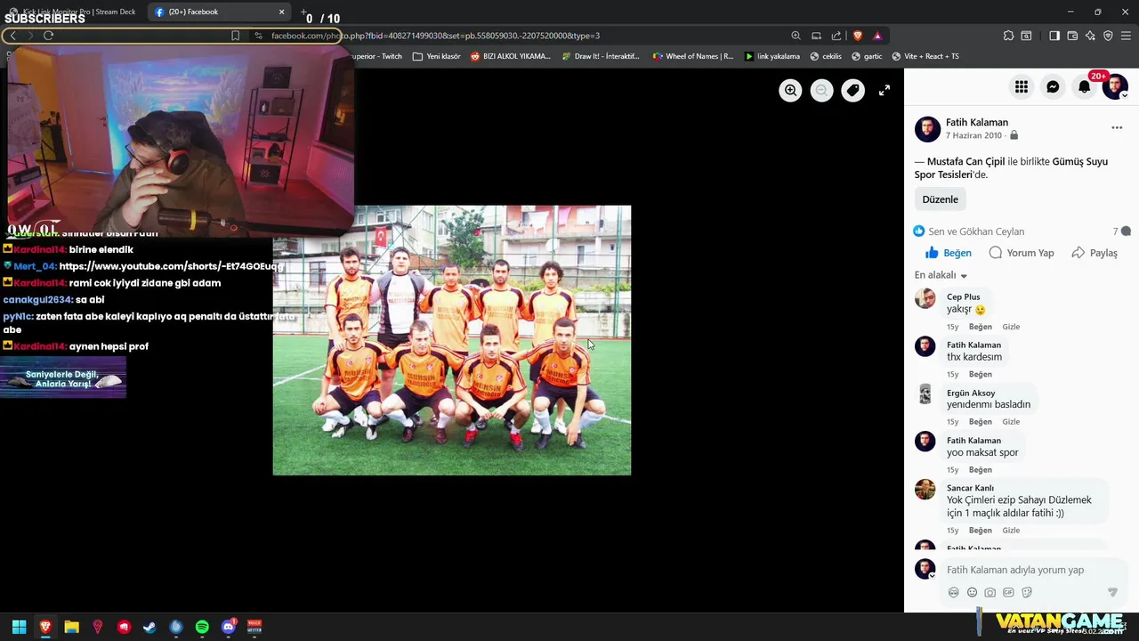Share the photo via Paylaş
The height and width of the screenshot is (641, 1139).
[1095, 253]
